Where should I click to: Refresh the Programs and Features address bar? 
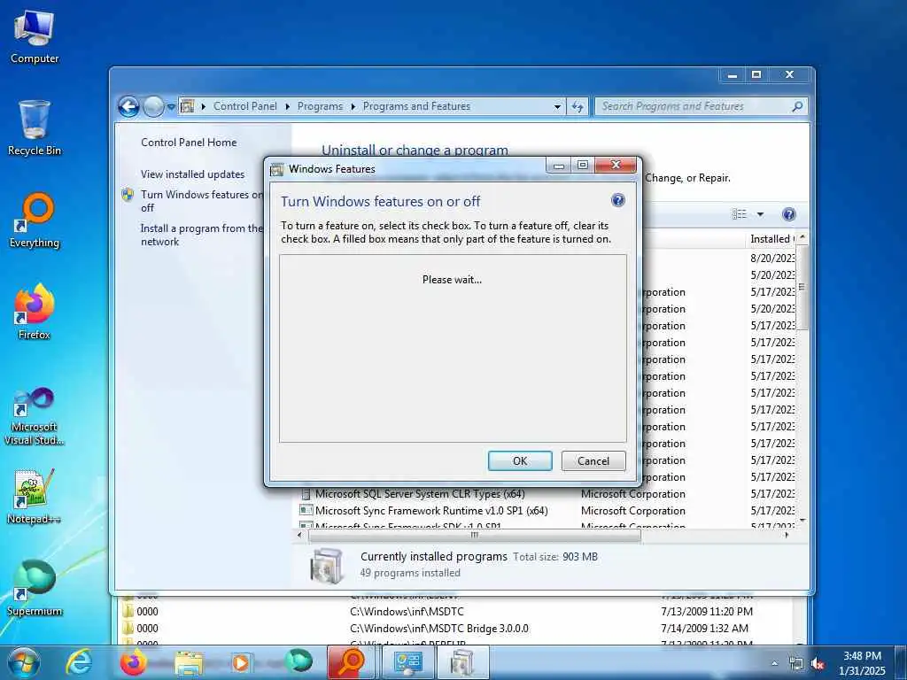578,106
